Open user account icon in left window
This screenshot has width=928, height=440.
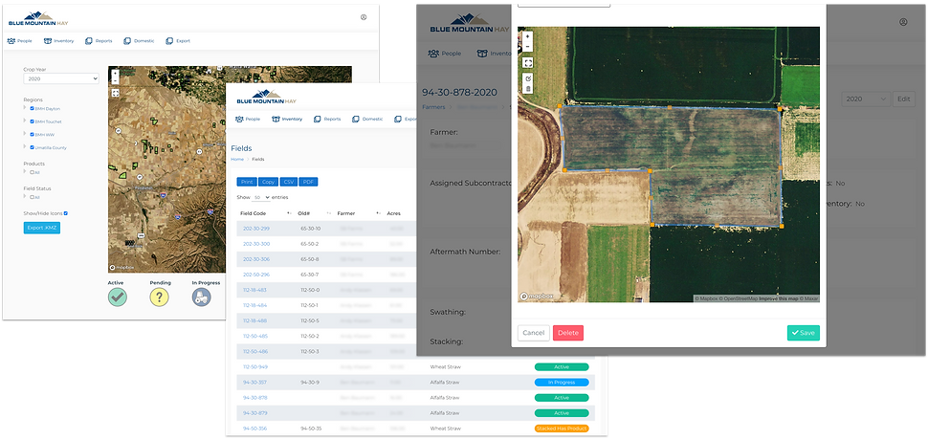click(364, 17)
